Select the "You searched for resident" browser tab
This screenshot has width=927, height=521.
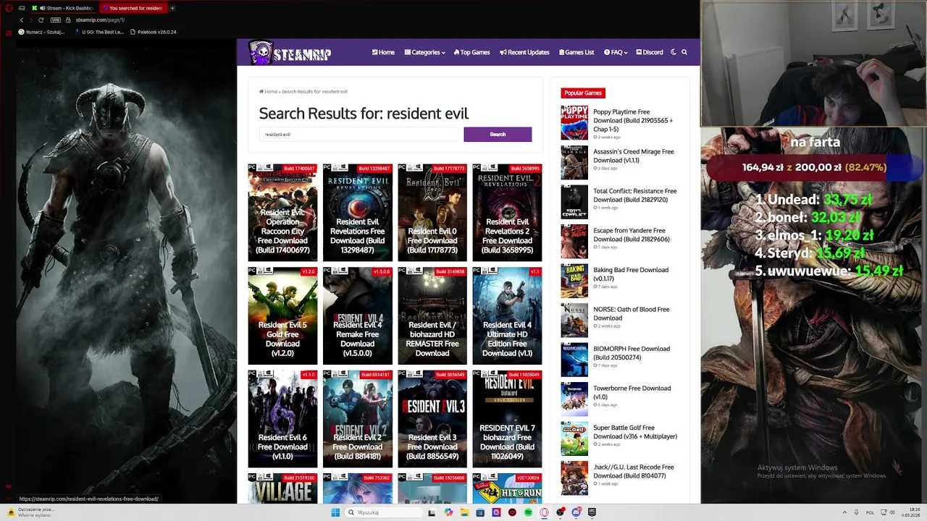[133, 8]
